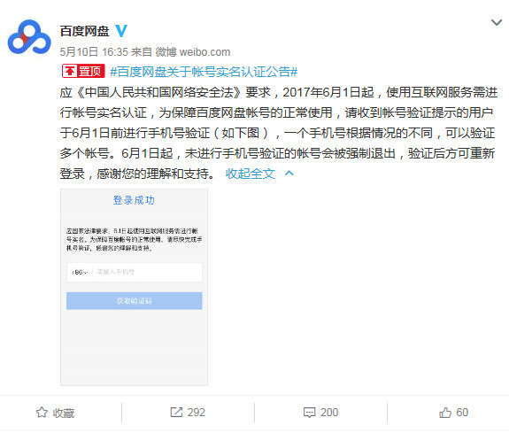Open post options chevron menu
Image resolution: width=509 pixels, height=433 pixels.
[497, 23]
